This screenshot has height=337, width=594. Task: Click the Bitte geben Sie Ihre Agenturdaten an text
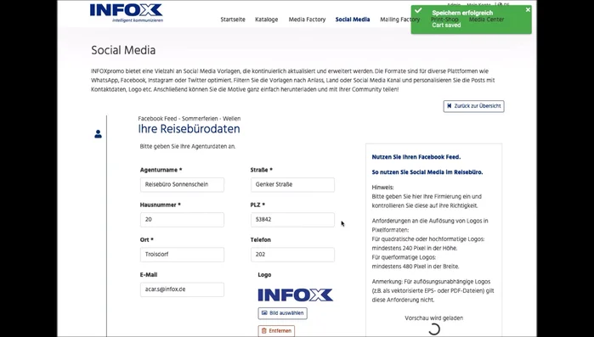[188, 146]
